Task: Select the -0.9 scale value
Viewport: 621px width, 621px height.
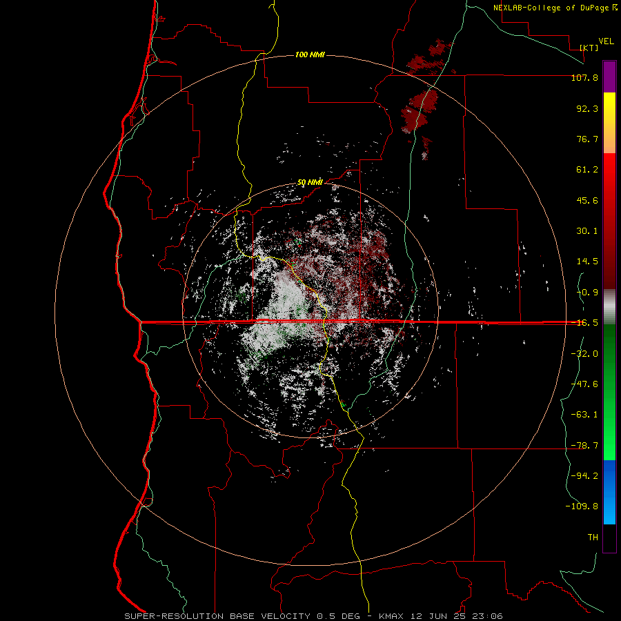Action: pos(587,293)
